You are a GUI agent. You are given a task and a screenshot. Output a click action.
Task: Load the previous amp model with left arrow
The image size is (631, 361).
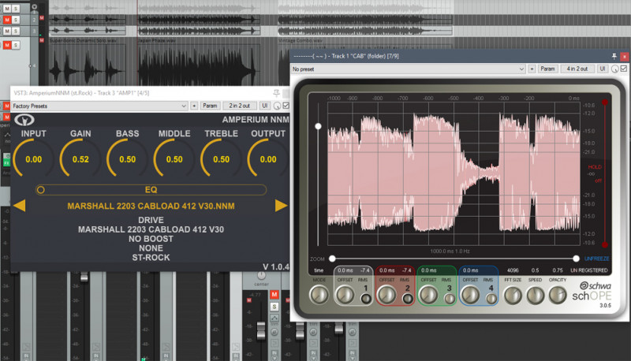21,206
